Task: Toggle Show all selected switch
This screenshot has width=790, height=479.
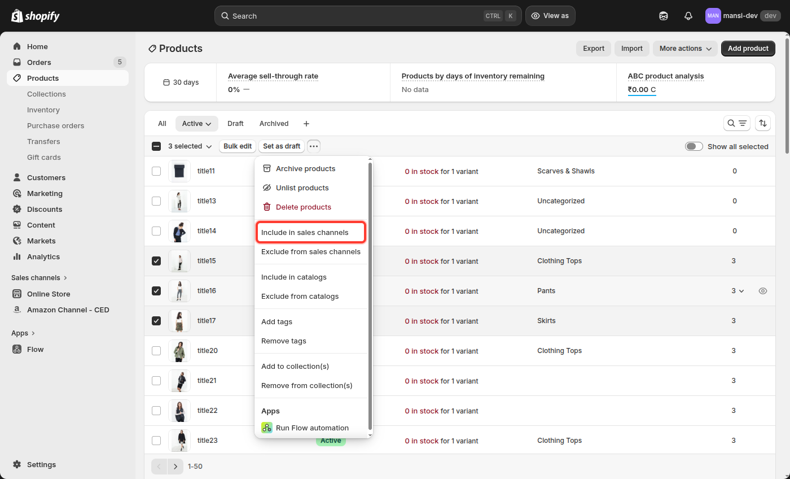Action: [694, 146]
